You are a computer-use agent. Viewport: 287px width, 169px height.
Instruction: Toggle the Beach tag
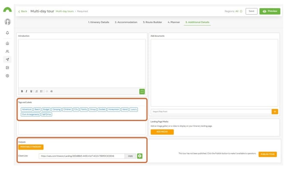click(37, 109)
